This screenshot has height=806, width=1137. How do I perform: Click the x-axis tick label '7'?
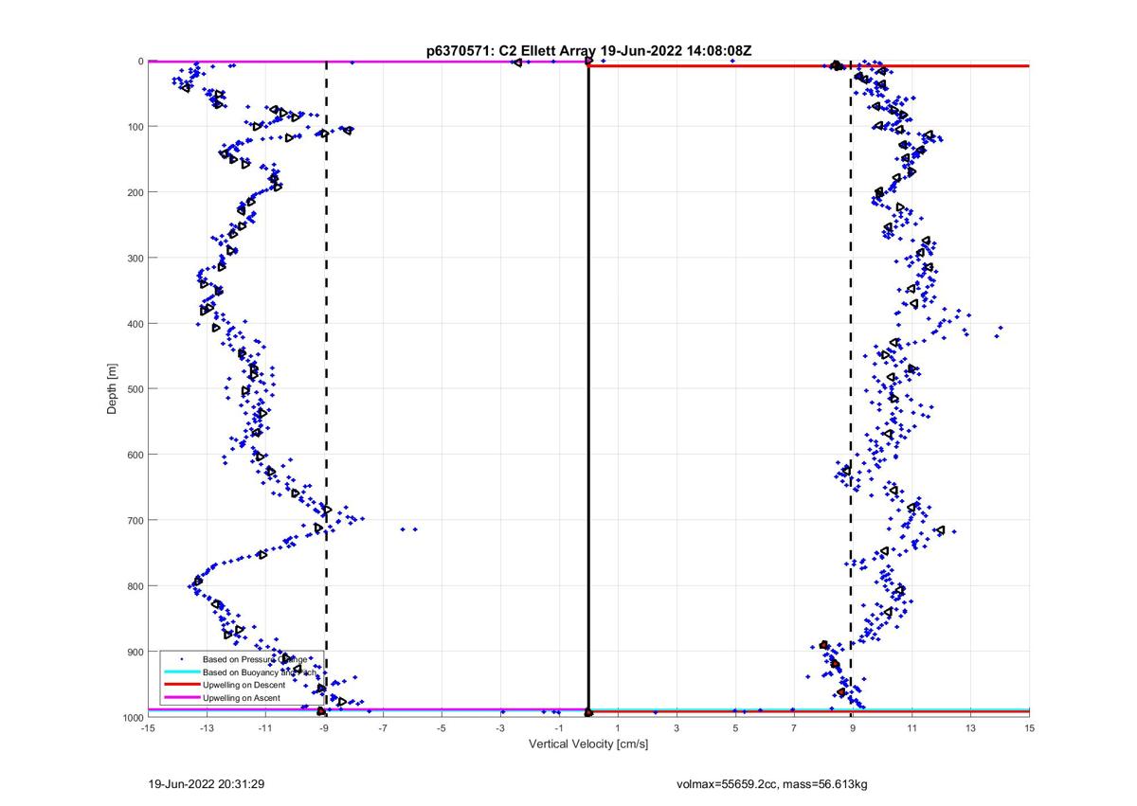pyautogui.click(x=794, y=728)
